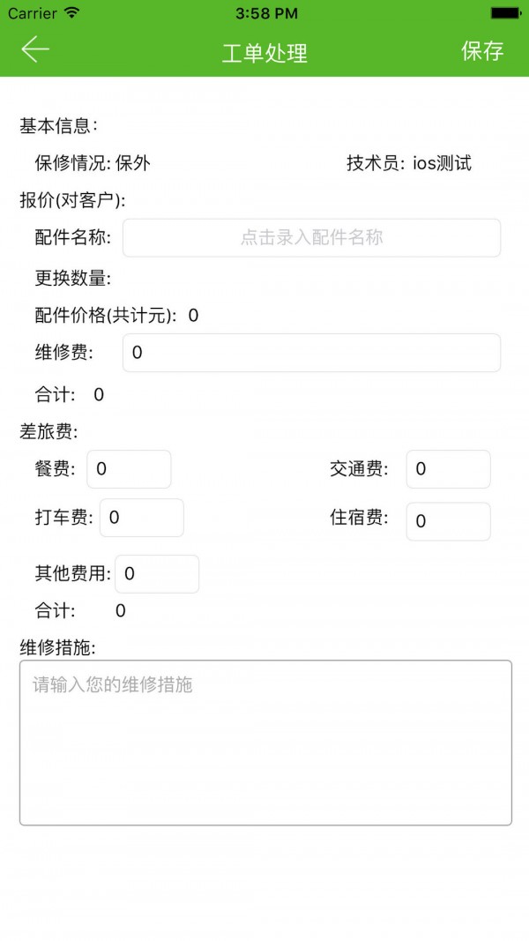Tap the battery icon in status bar

pyautogui.click(x=506, y=13)
